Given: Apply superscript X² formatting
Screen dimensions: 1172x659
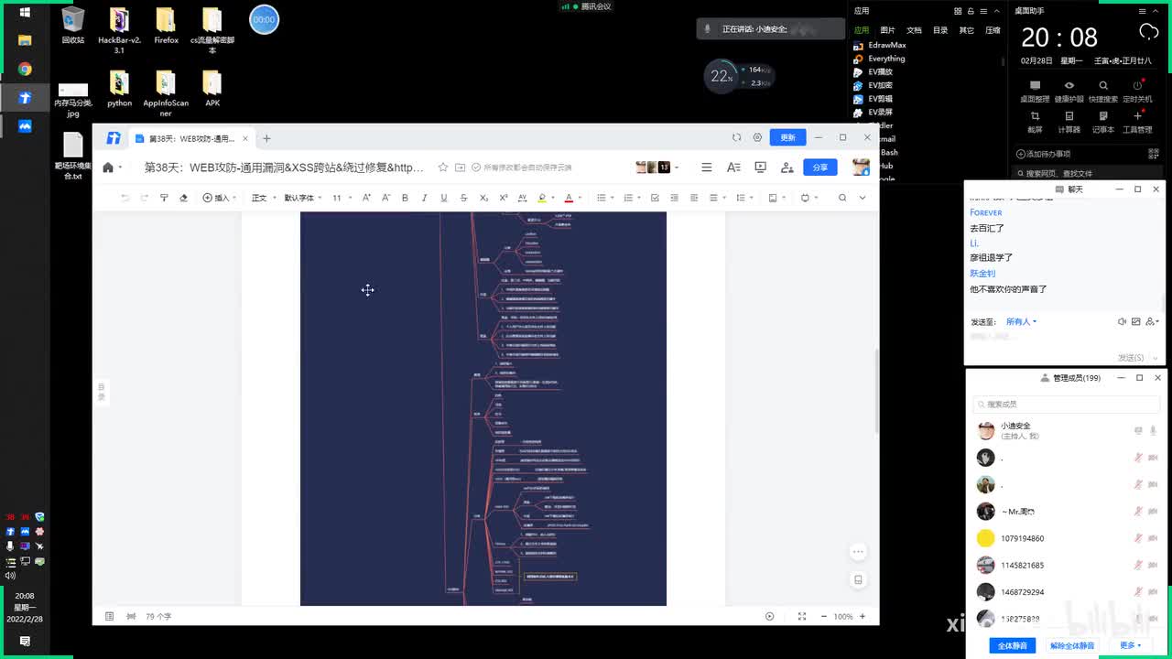Looking at the screenshot, I should pos(503,198).
